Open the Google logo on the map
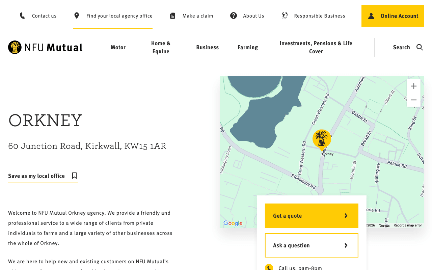The image size is (432, 270). (x=233, y=223)
